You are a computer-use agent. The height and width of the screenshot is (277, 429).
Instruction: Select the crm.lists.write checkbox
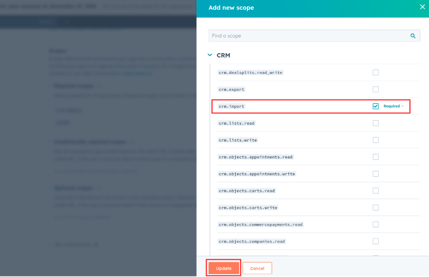click(375, 140)
